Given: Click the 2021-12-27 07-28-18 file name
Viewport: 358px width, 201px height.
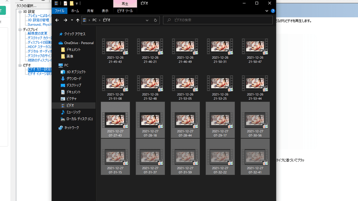Looking at the screenshot, I should [150, 133].
